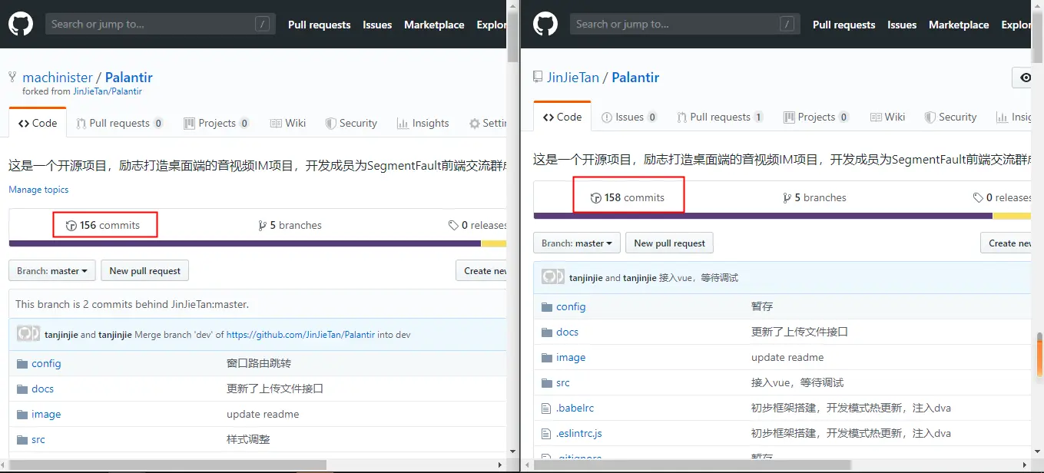Viewport: 1044px width, 473px height.
Task: Select Code tab in right window
Action: coord(562,117)
